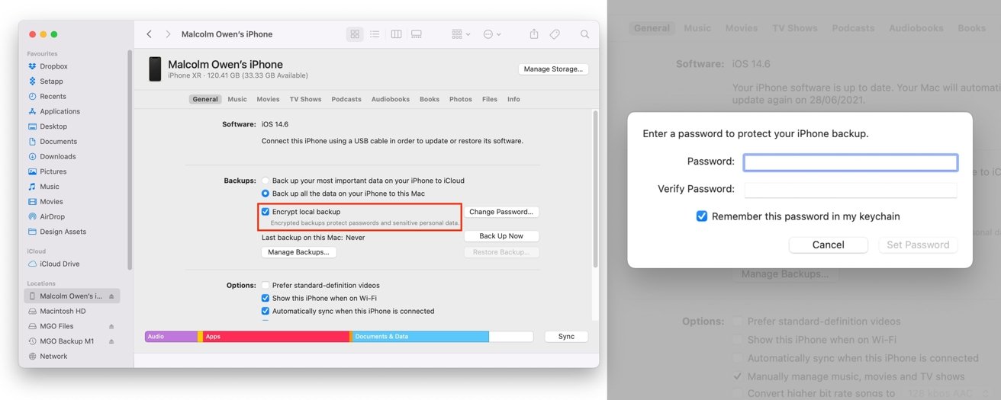Image resolution: width=1001 pixels, height=400 pixels.
Task: Click the red Apps storage bar segment
Action: pyautogui.click(x=275, y=337)
